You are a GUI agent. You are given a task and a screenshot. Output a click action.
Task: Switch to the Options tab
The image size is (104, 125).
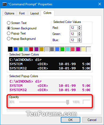9,13
